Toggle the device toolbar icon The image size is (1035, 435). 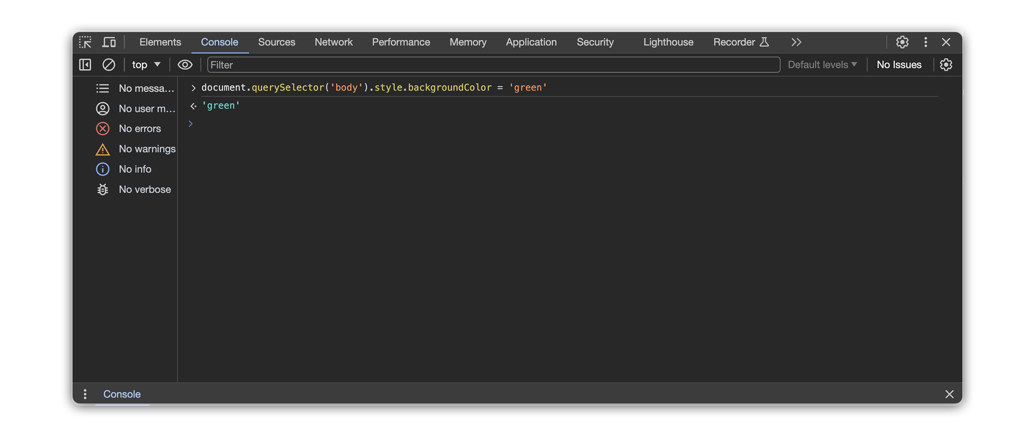(109, 42)
